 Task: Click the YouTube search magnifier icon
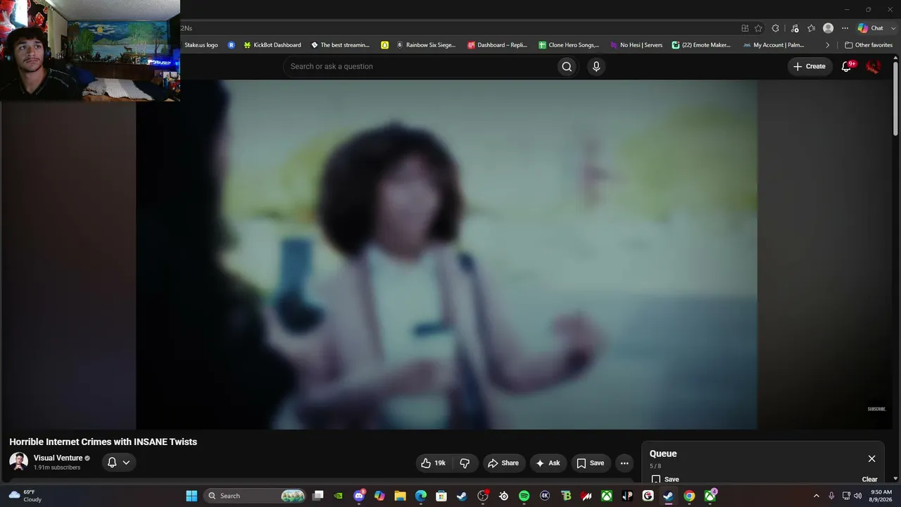point(567,66)
